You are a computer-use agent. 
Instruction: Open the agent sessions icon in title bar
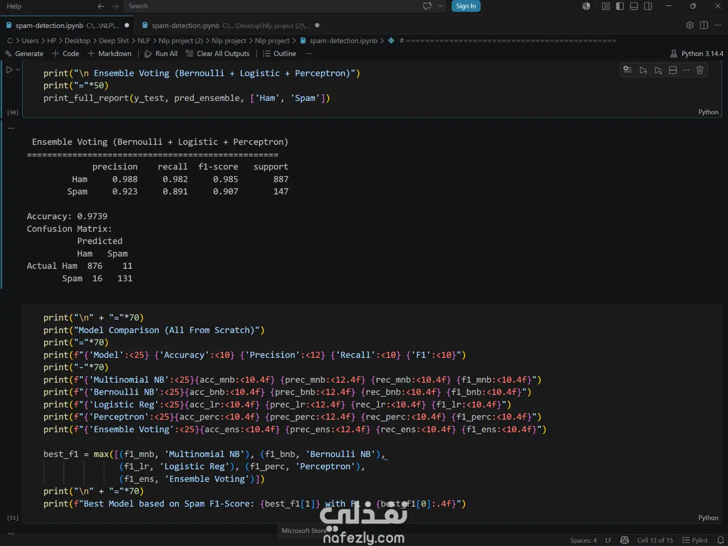[586, 6]
